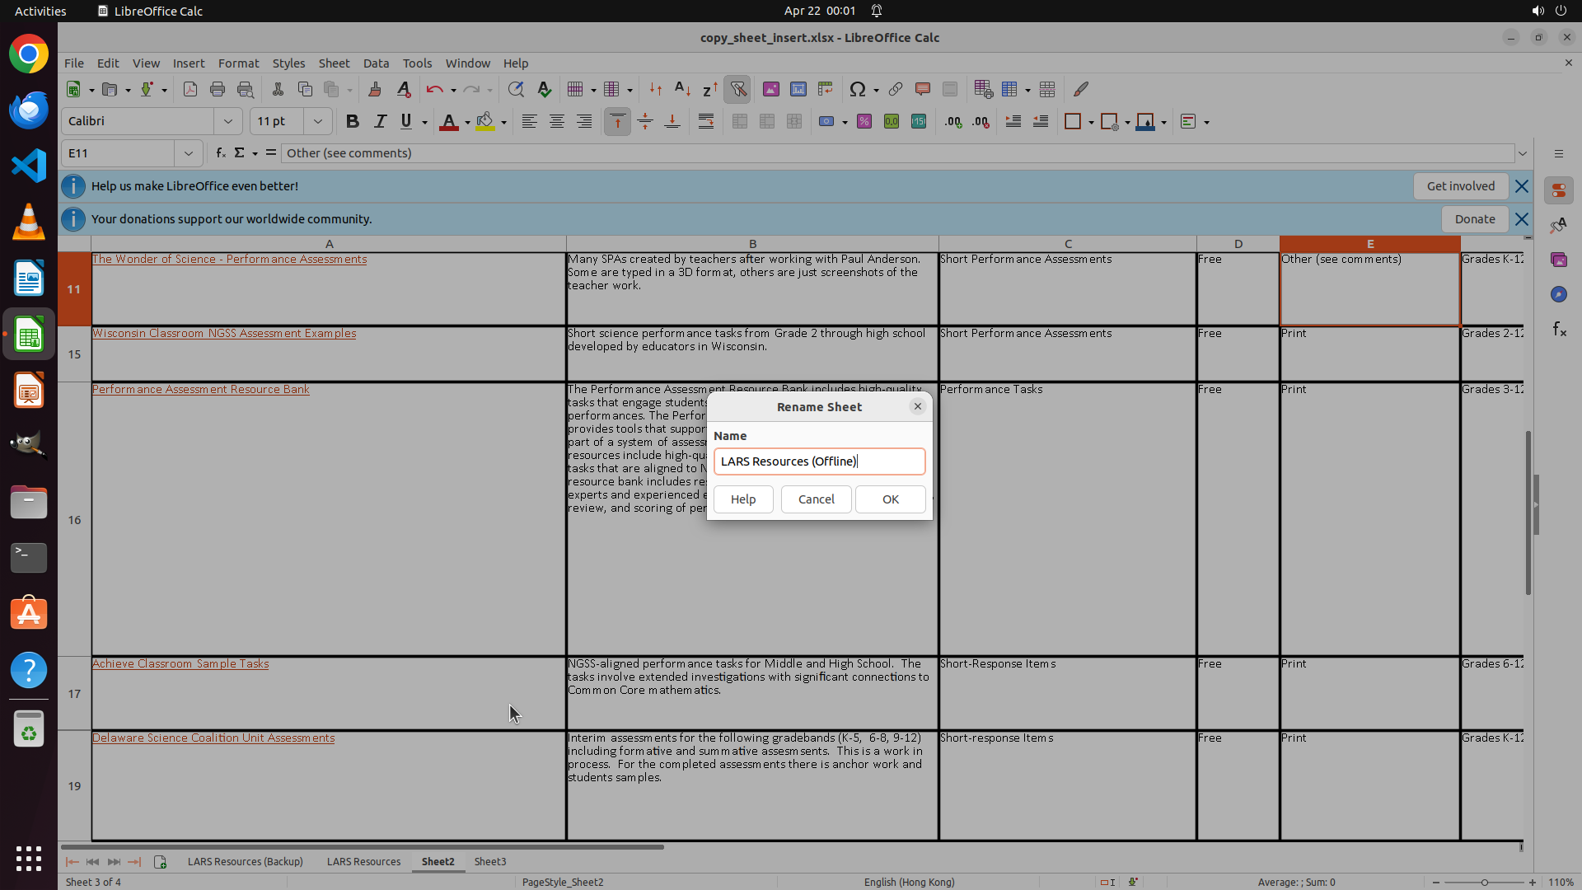The height and width of the screenshot is (890, 1582).
Task: Click the Sort Ascending toolbar icon
Action: 682,89
